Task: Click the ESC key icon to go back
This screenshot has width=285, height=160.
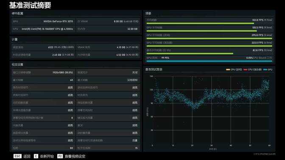Action: coord(17,156)
